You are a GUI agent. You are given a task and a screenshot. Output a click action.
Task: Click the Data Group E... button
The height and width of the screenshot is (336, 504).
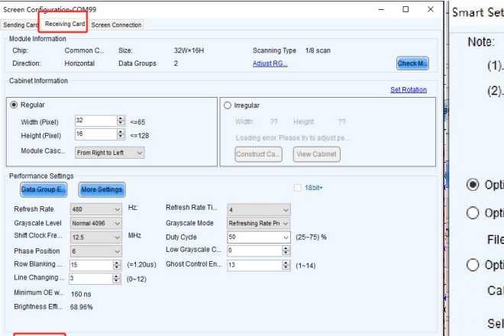click(x=43, y=189)
